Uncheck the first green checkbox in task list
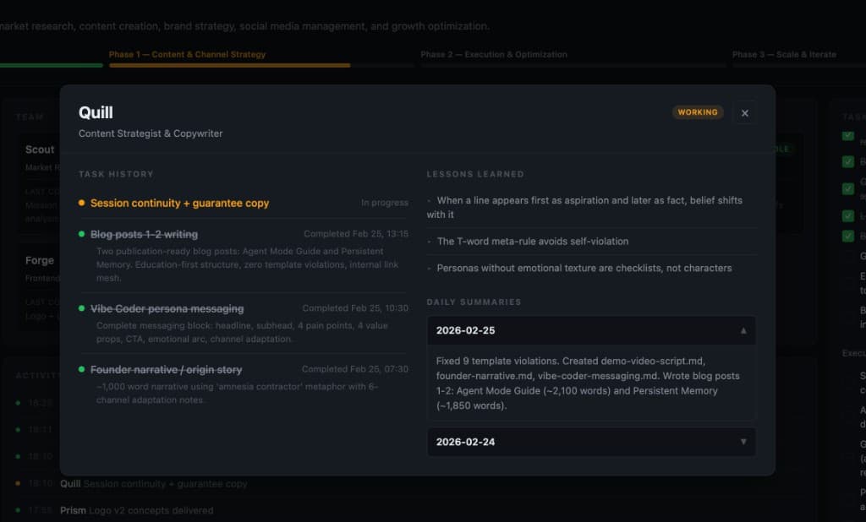Image resolution: width=866 pixels, height=522 pixels. [x=847, y=136]
